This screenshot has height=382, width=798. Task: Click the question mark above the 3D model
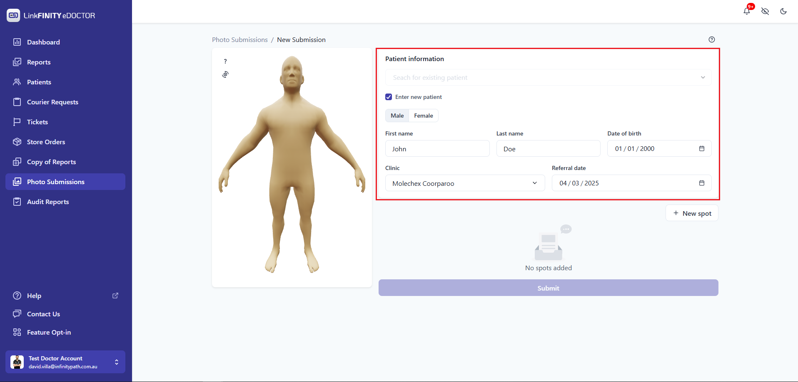click(225, 62)
